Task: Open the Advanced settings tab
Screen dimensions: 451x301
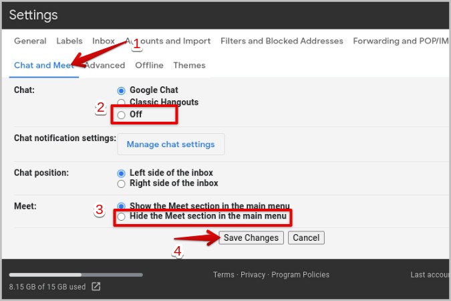Action: point(105,66)
